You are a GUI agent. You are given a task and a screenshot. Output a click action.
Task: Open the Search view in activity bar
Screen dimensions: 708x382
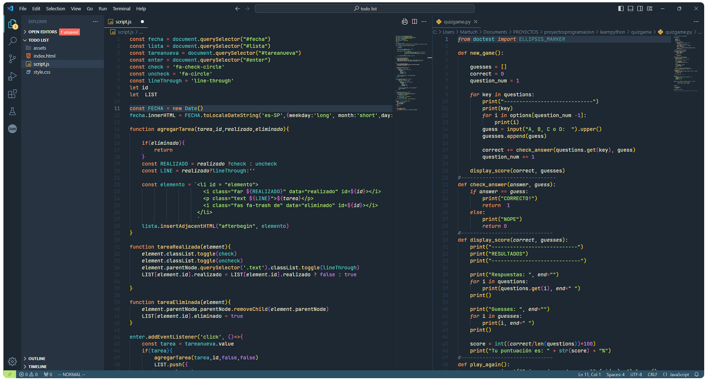pyautogui.click(x=12, y=41)
